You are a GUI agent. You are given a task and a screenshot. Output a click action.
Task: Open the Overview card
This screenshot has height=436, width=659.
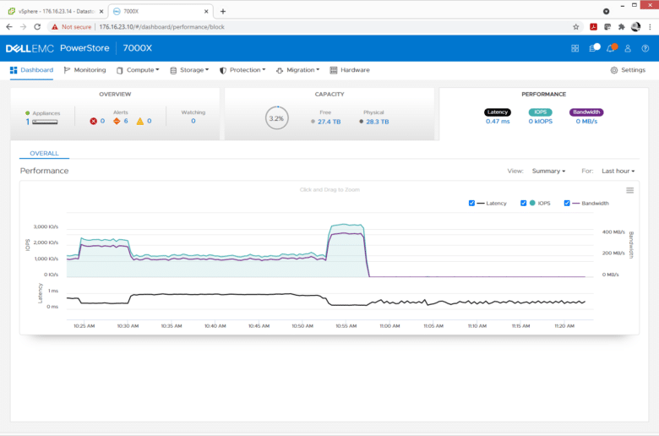[x=115, y=114]
